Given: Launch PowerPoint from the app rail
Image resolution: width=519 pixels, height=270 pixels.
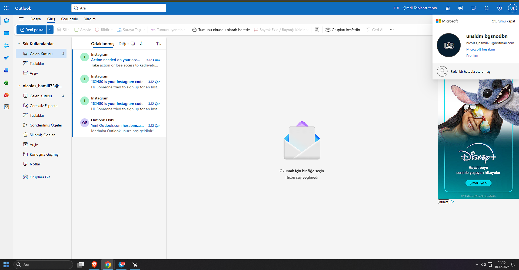Looking at the screenshot, I should (x=6, y=95).
